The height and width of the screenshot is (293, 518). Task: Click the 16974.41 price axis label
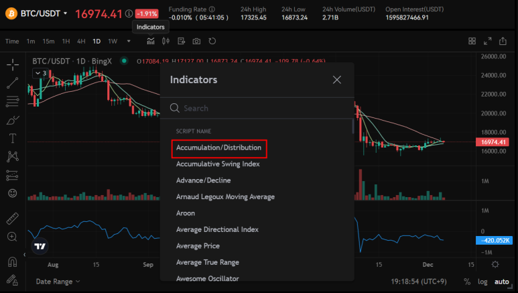click(x=493, y=142)
